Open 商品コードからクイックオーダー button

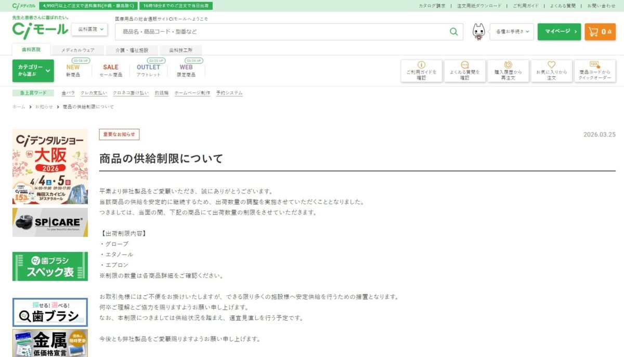[x=595, y=71]
